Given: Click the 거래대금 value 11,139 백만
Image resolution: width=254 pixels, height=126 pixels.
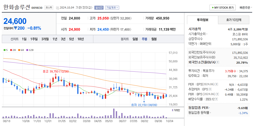Looking at the screenshot, I should coord(167,30).
